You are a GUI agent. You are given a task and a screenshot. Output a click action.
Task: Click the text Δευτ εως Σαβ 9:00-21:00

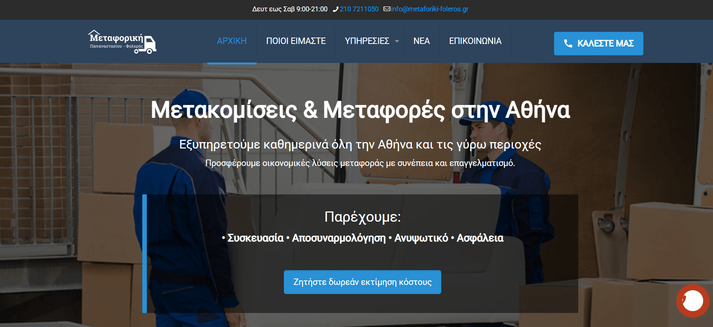click(290, 9)
